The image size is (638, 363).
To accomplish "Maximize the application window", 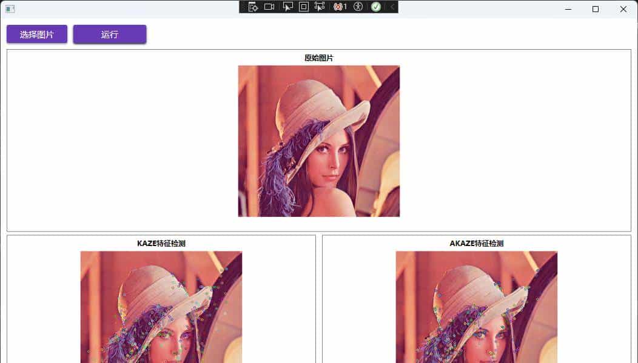I will point(595,9).
